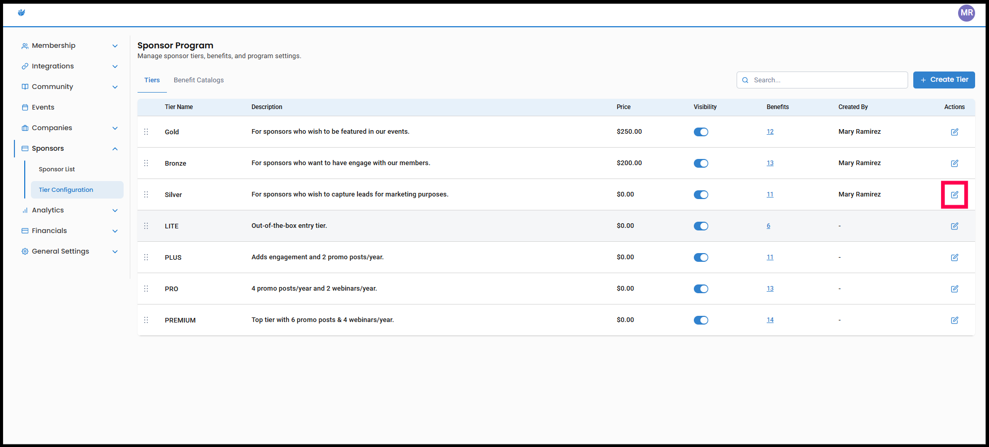Open the Events sidebar item
The height and width of the screenshot is (447, 989).
43,108
